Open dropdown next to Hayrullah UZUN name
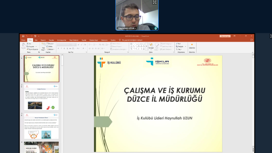272x153 pixels. tap(135, 28)
